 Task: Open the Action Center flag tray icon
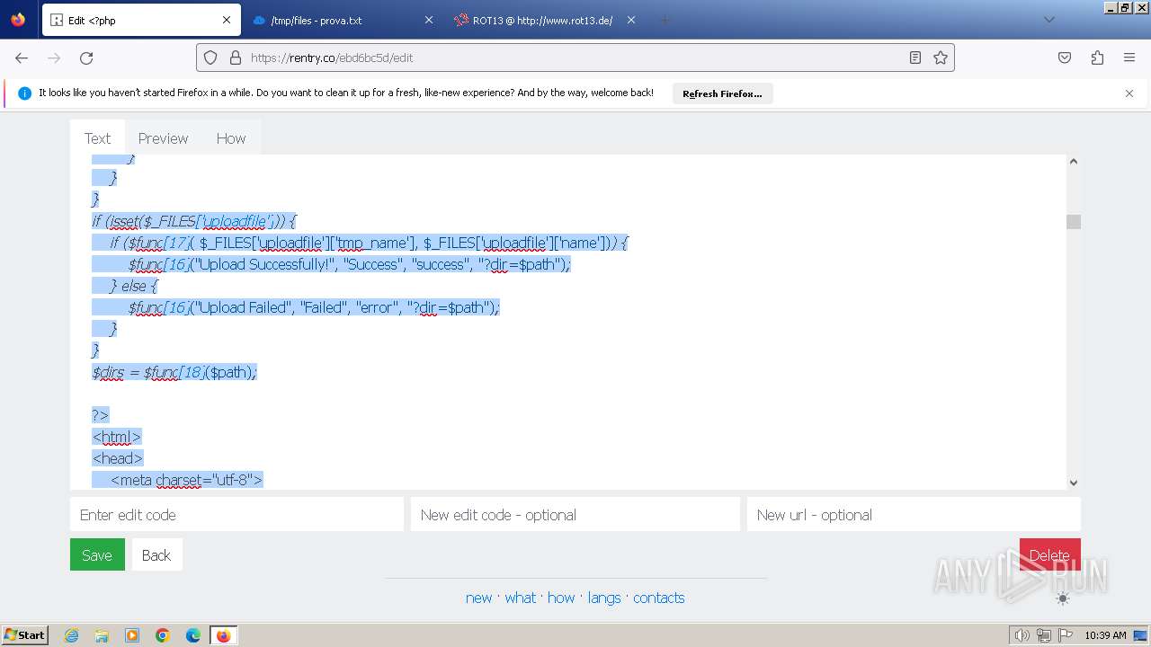[x=1066, y=635]
